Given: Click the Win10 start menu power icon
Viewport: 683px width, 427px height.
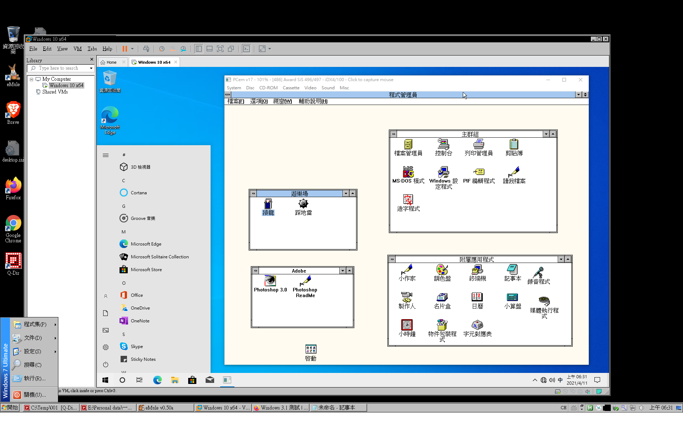Looking at the screenshot, I should (x=106, y=364).
